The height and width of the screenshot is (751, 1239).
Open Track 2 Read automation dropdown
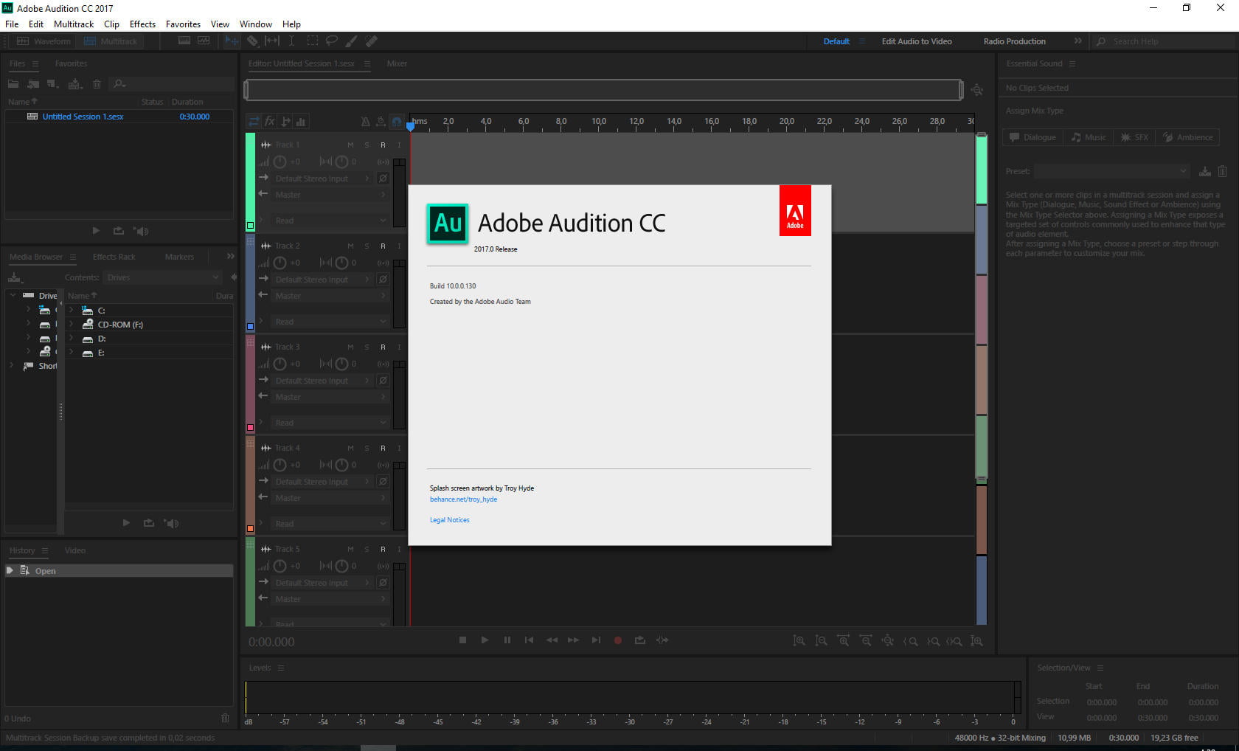pyautogui.click(x=330, y=322)
